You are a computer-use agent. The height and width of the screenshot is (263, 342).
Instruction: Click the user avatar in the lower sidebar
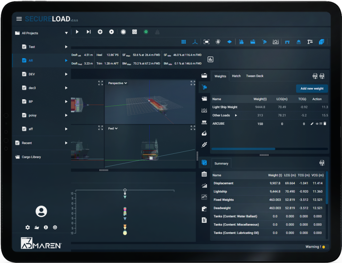[x=41, y=211]
